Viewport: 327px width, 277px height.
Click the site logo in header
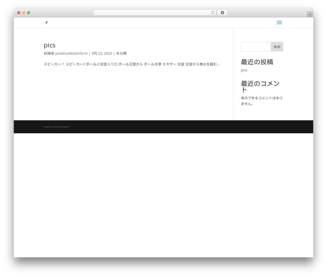(46, 22)
